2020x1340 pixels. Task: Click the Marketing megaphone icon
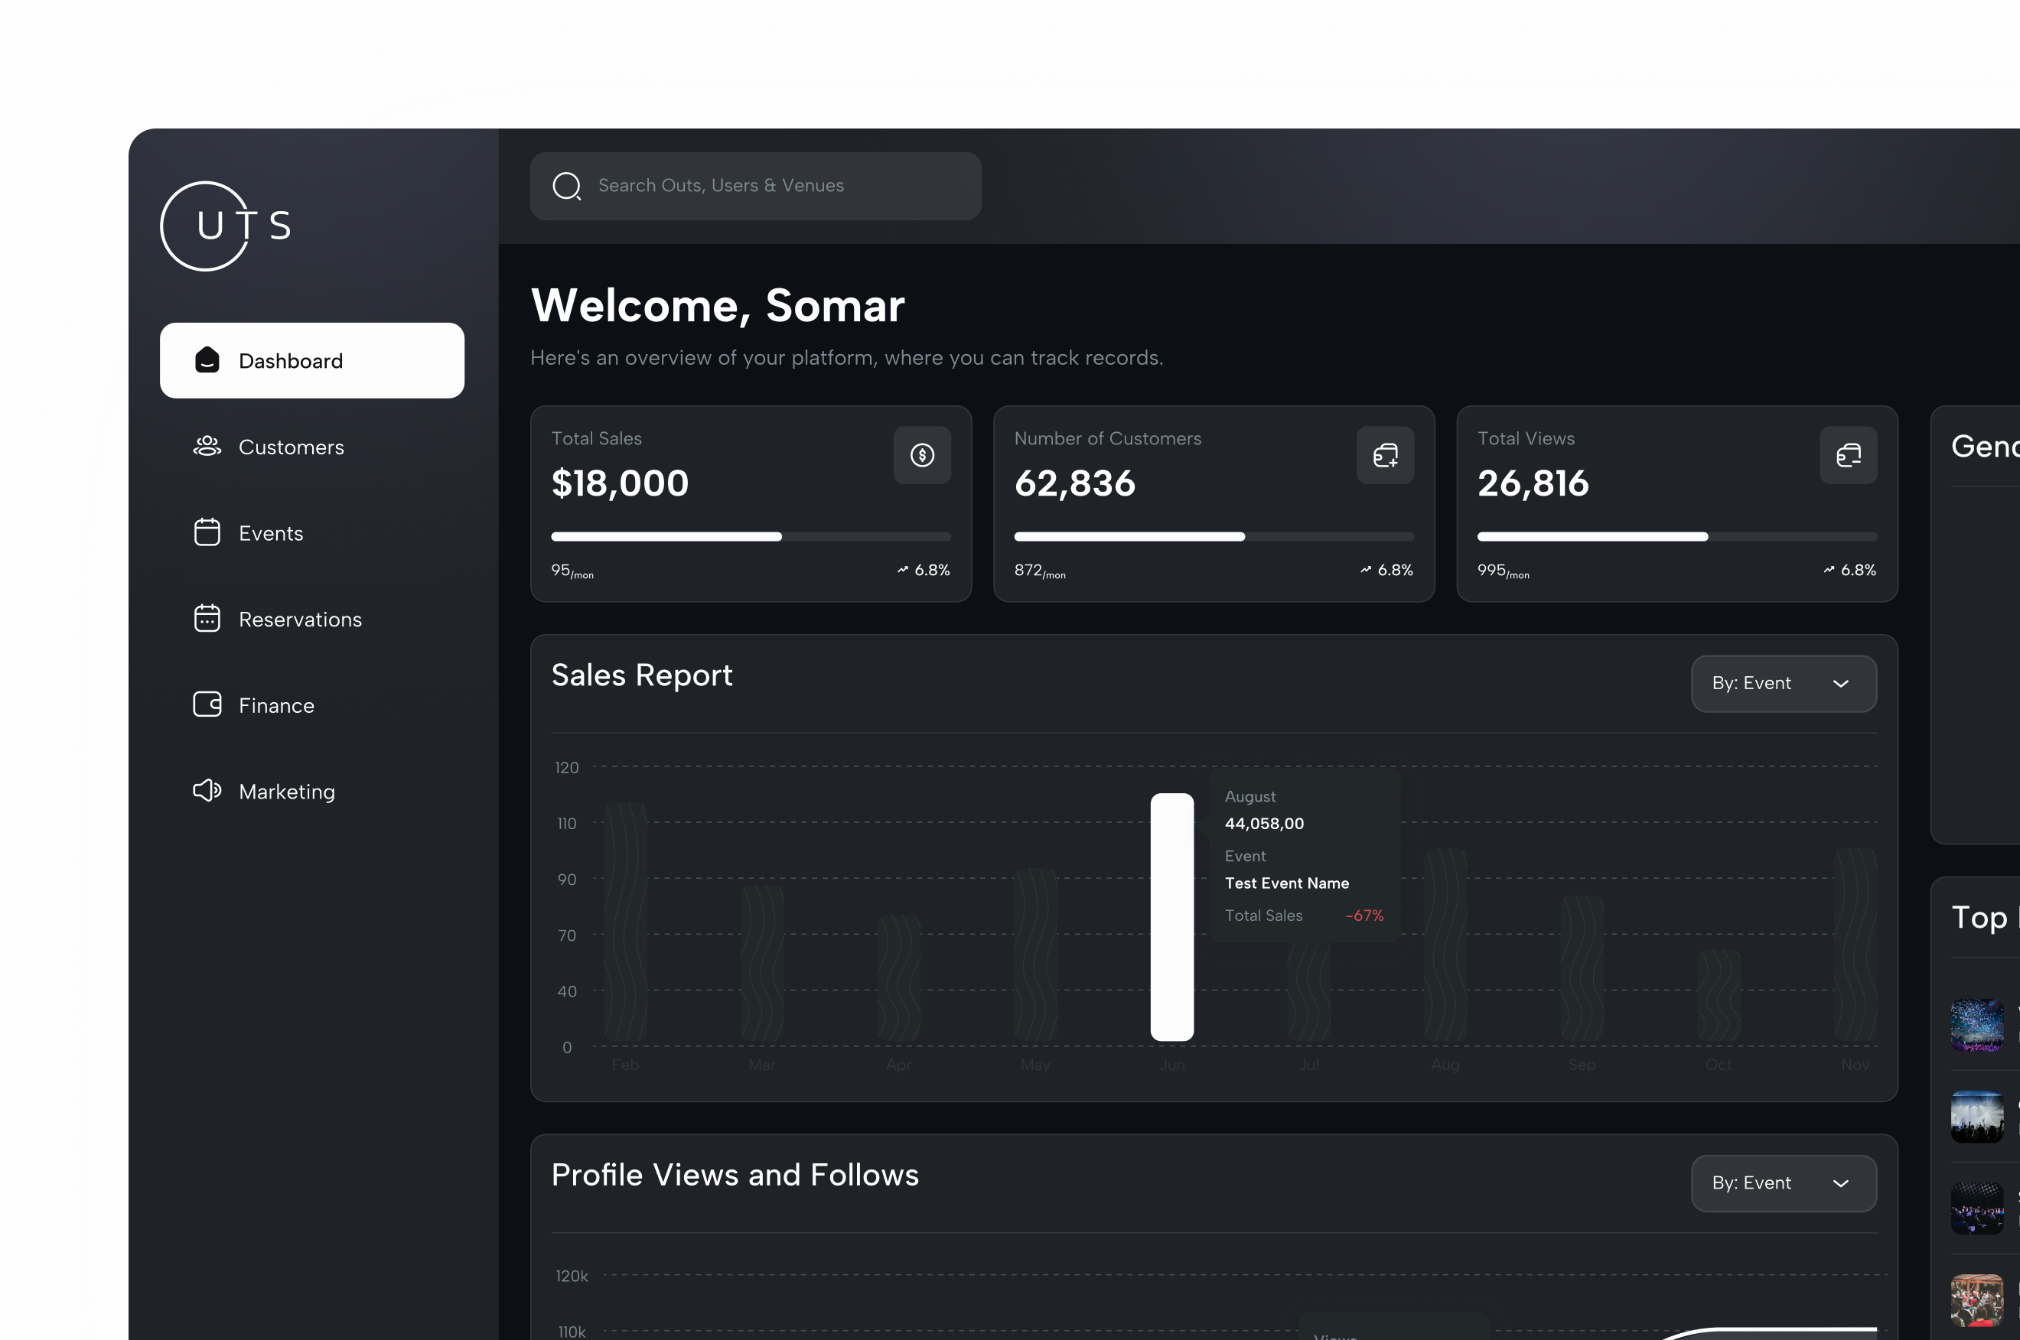point(206,791)
